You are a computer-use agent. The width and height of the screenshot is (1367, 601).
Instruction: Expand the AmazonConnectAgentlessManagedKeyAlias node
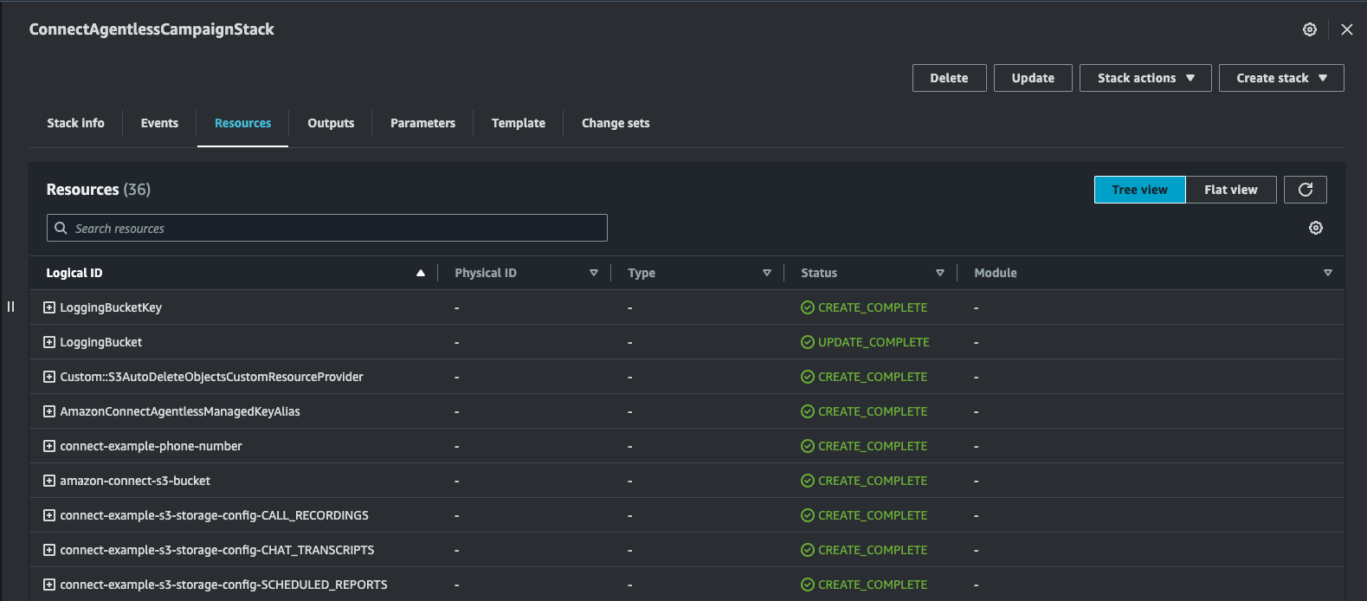coord(49,411)
